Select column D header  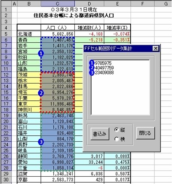click(x=89, y=4)
